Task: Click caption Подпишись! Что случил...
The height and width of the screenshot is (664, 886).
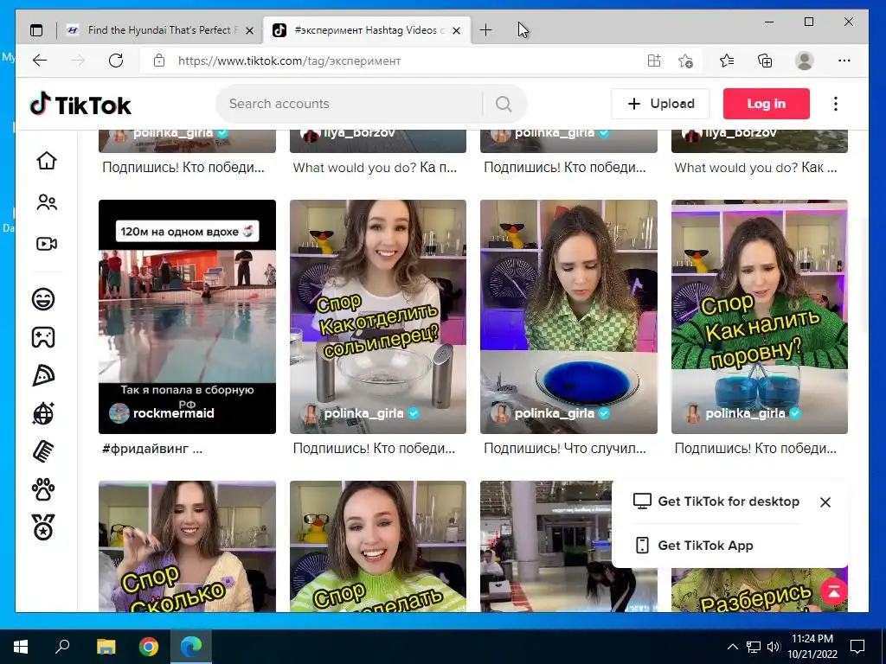Action: [565, 449]
